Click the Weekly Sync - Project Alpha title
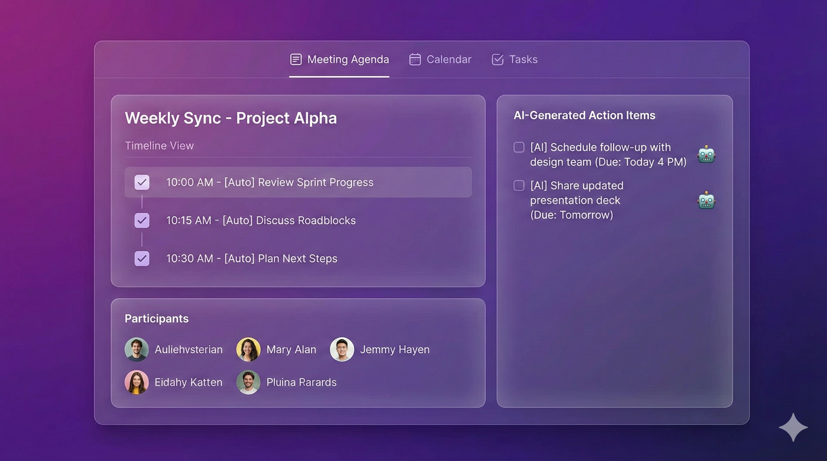The width and height of the screenshot is (827, 461). pyautogui.click(x=231, y=118)
